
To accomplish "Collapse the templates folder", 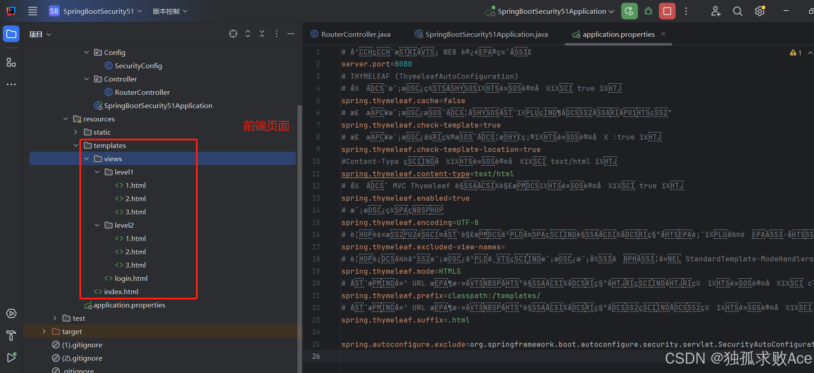I will point(76,145).
